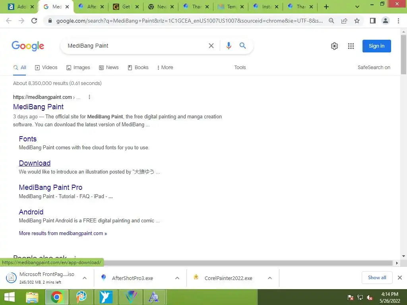
Task: Click More results from medibangpaint.com
Action: (x=63, y=234)
